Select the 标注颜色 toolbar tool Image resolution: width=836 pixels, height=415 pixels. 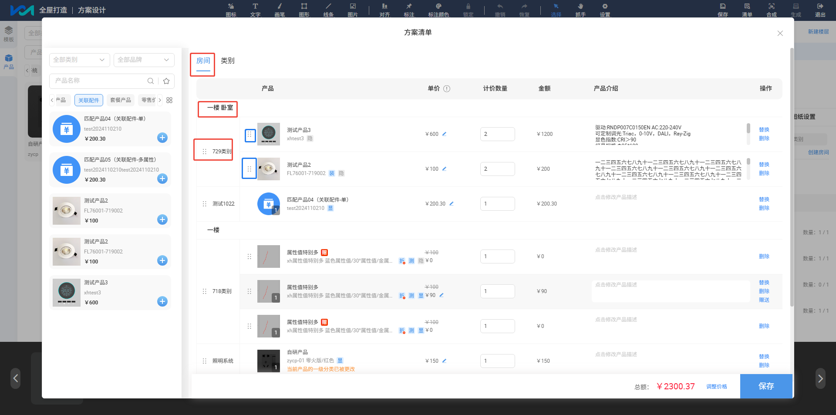point(438,10)
